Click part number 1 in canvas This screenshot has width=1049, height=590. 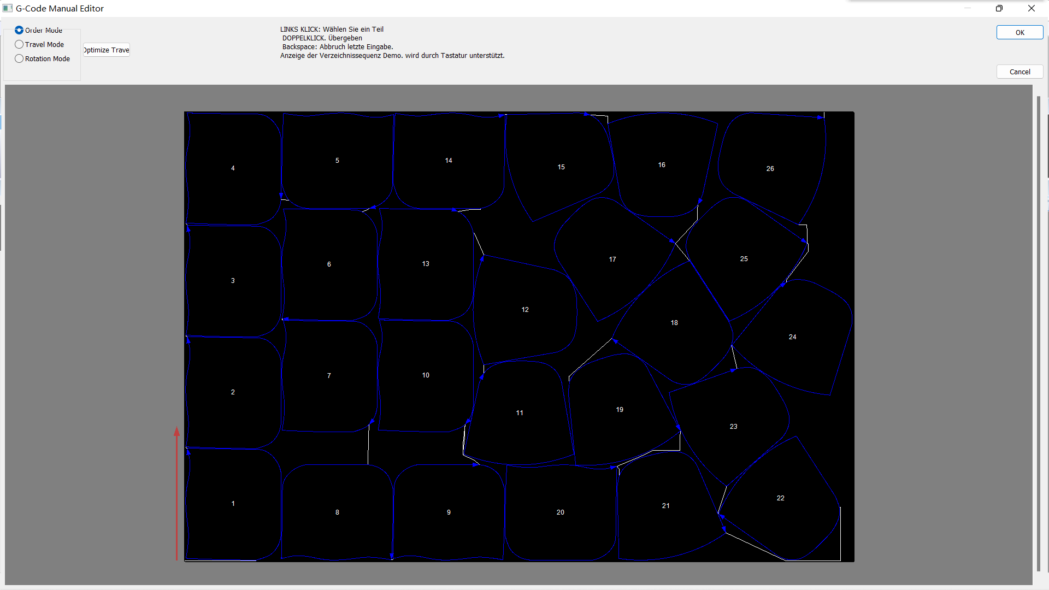(232, 503)
